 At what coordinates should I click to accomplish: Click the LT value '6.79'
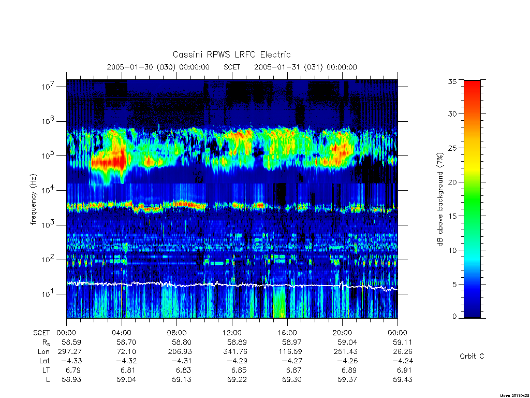click(x=73, y=370)
